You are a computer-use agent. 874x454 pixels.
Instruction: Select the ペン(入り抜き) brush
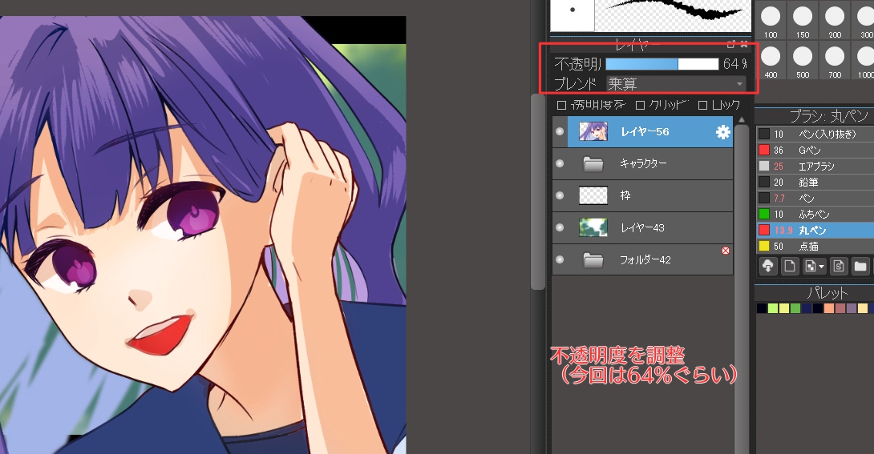[x=815, y=134]
